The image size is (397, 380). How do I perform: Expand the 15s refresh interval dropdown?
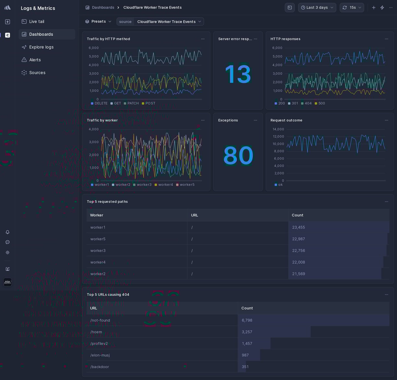[x=352, y=7]
